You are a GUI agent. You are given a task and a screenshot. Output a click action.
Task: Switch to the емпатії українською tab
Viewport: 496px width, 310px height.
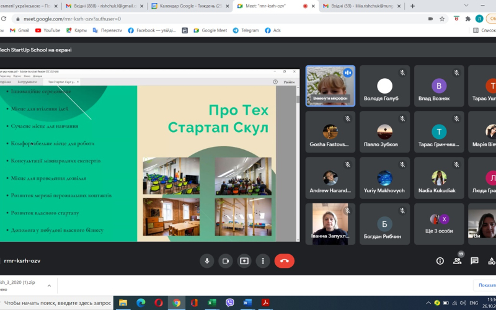point(30,6)
